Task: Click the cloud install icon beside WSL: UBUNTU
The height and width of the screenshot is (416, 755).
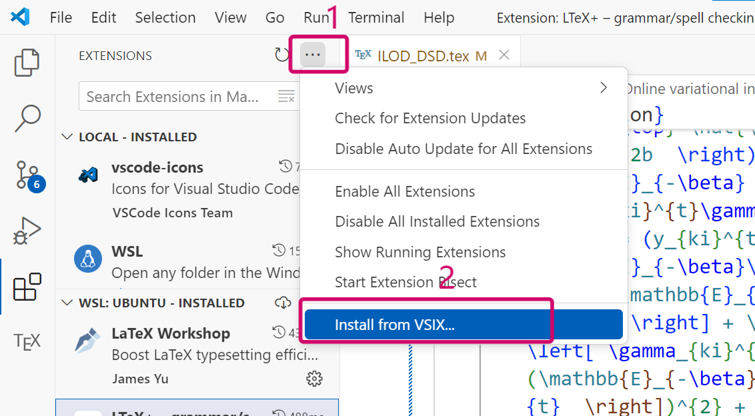Action: [x=282, y=302]
